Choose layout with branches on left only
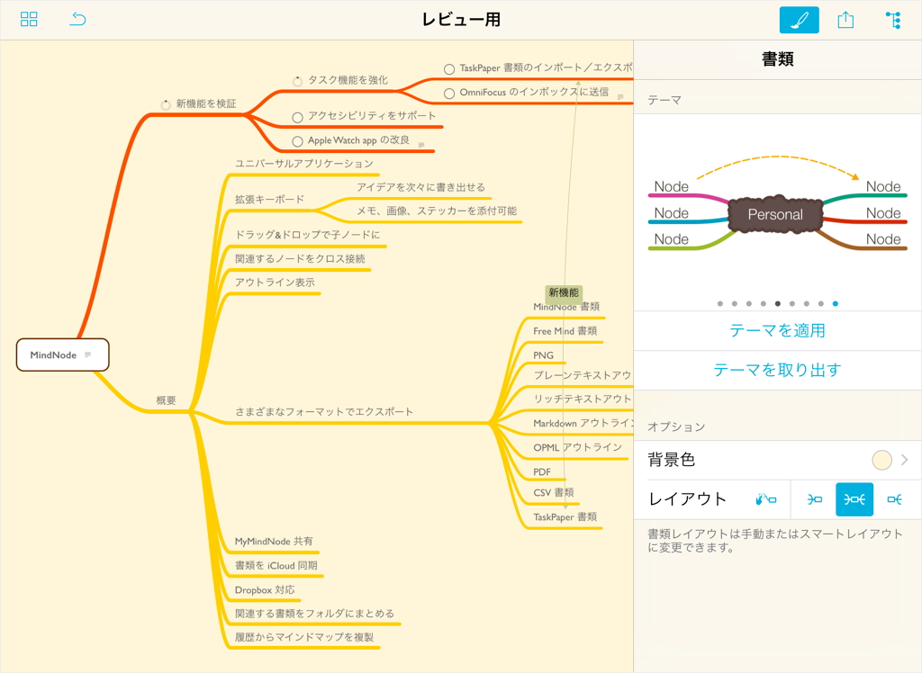The height and width of the screenshot is (673, 922). (815, 499)
